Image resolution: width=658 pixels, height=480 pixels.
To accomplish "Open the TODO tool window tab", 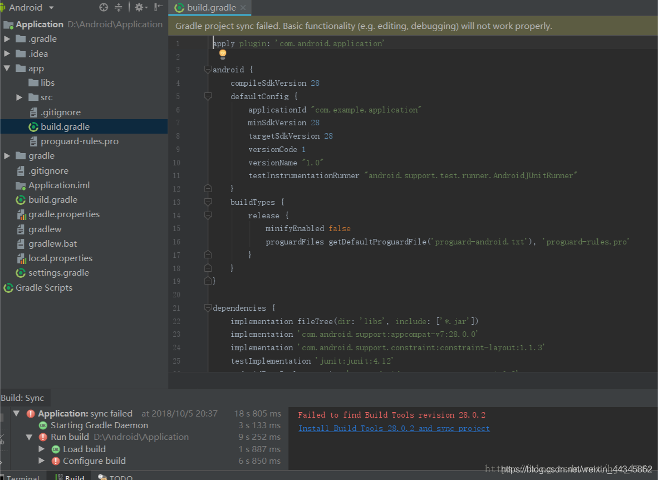I will 115,477.
